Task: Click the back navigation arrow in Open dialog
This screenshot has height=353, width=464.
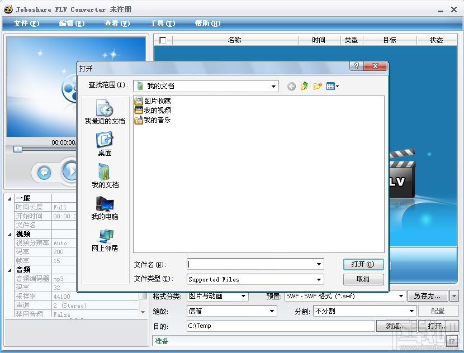Action: point(291,86)
